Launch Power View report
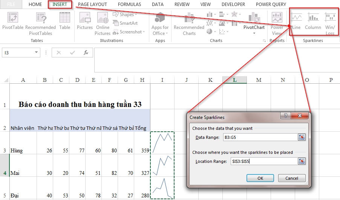Image resolution: width=340 pixels, height=200 pixels. [x=277, y=24]
